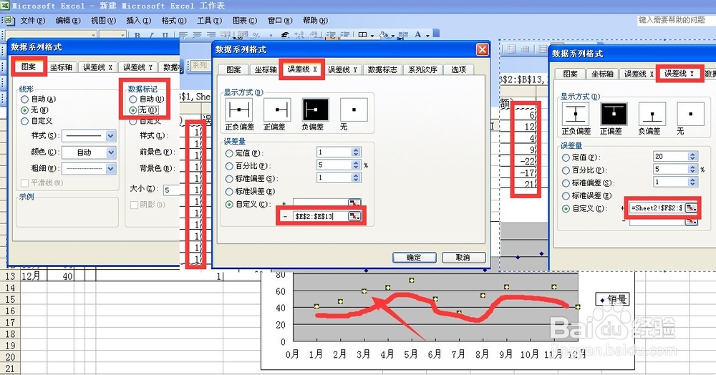This screenshot has width=716, height=375.
Task: Select the 正负偏差 display icon in error bar Y dialog
Action: 576,114
